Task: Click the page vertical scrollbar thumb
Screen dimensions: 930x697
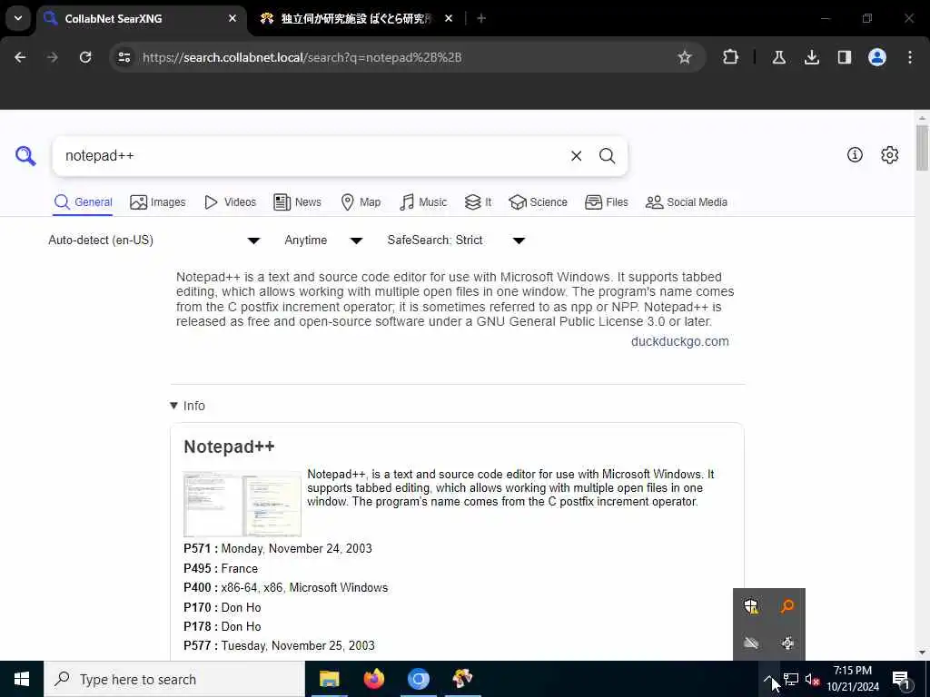Action: coord(921,147)
